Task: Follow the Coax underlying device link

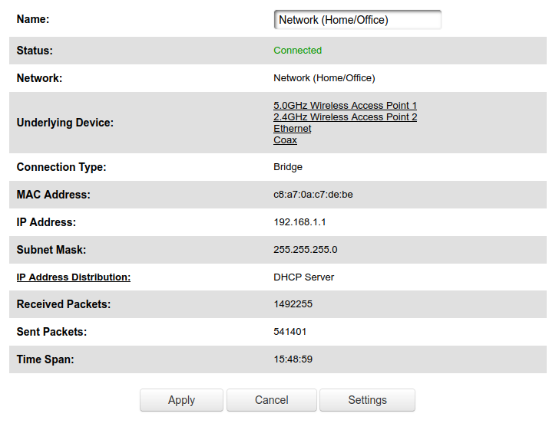Action: click(285, 140)
